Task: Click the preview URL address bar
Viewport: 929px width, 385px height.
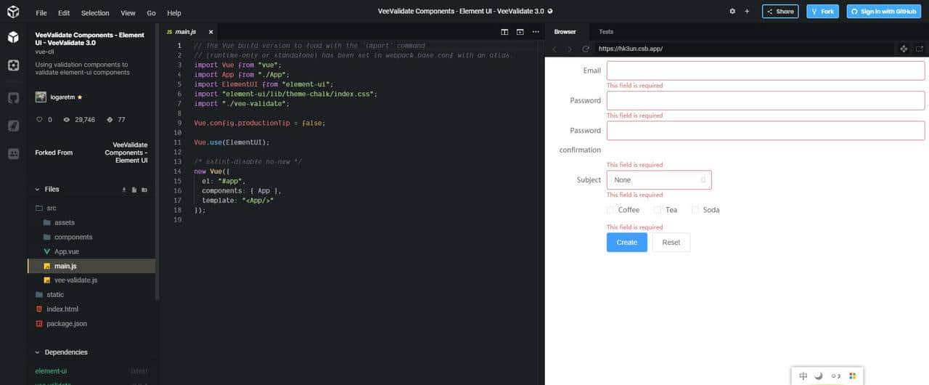Action: point(744,49)
